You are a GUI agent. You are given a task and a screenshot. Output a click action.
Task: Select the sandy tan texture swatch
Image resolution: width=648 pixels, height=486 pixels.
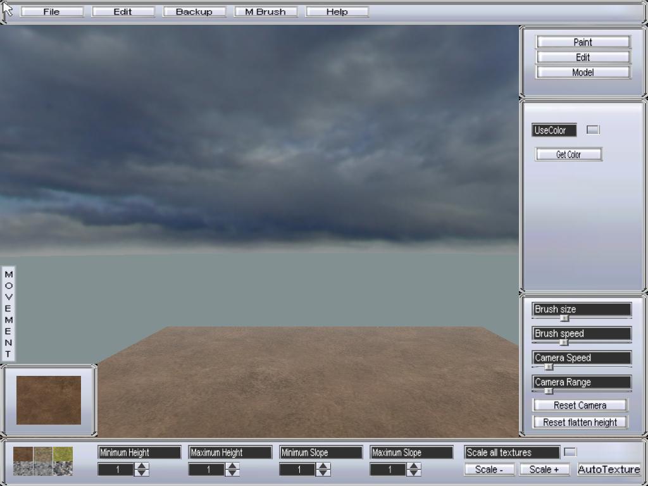click(43, 454)
